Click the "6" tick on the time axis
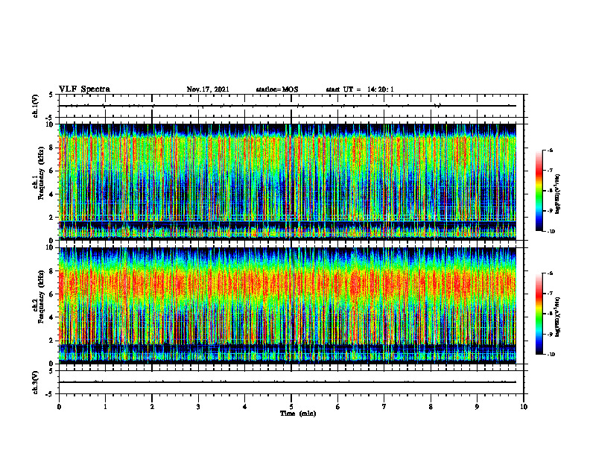The image size is (590, 456). coord(338,407)
